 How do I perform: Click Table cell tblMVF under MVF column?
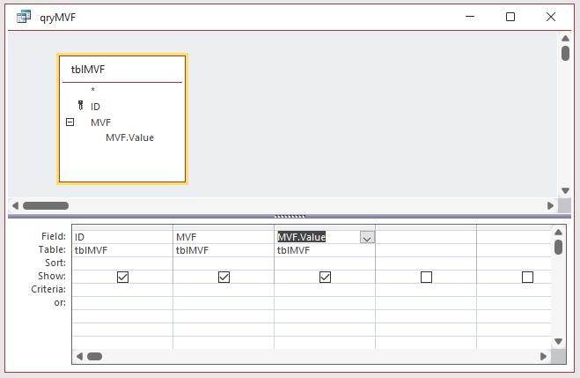click(224, 250)
